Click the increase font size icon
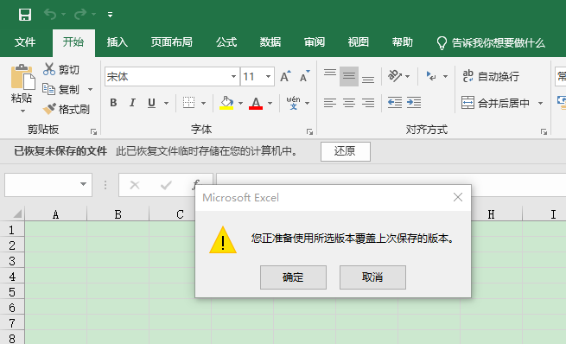The height and width of the screenshot is (344, 566). pyautogui.click(x=285, y=76)
